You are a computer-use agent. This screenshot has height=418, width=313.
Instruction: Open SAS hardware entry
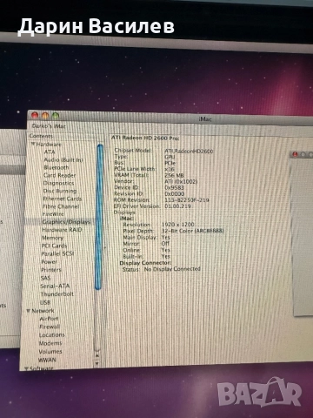coord(45,278)
